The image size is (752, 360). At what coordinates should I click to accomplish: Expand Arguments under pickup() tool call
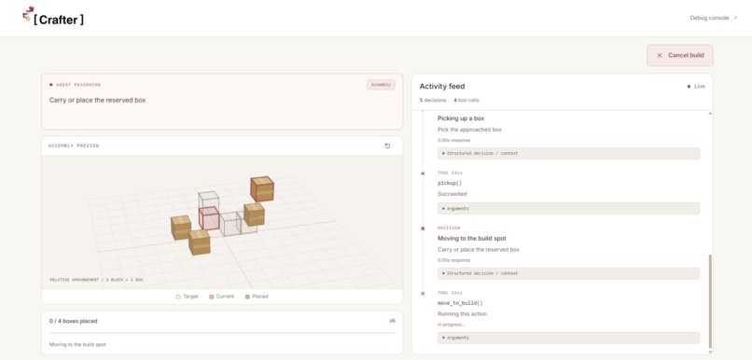[x=568, y=209]
